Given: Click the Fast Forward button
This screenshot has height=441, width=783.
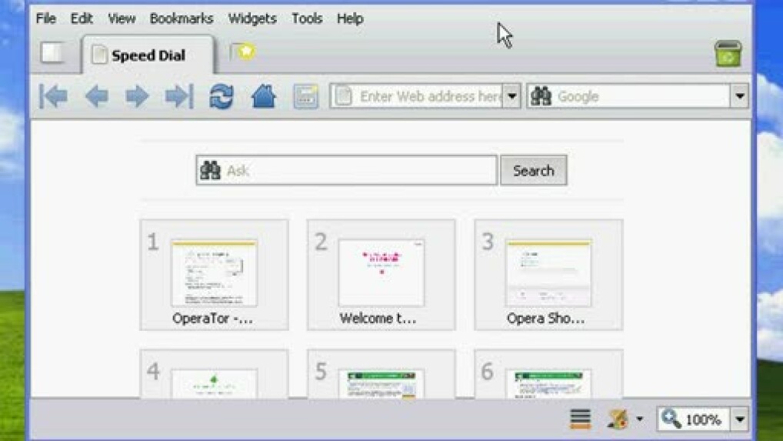Looking at the screenshot, I should point(178,96).
